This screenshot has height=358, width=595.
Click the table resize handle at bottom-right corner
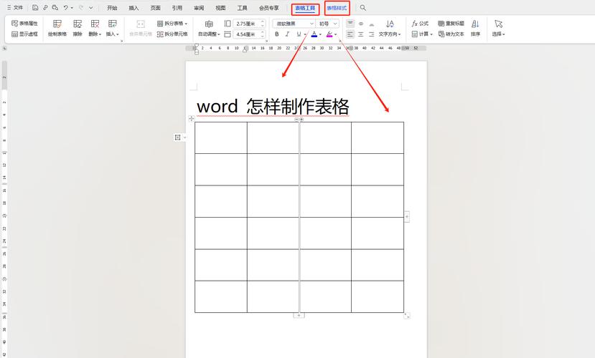pyautogui.click(x=407, y=315)
